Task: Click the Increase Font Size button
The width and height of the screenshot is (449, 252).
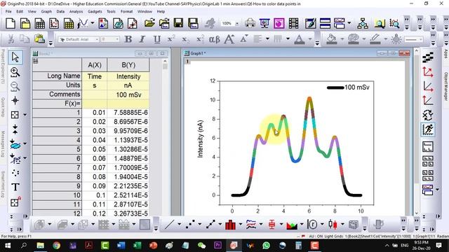Action: (x=229, y=39)
